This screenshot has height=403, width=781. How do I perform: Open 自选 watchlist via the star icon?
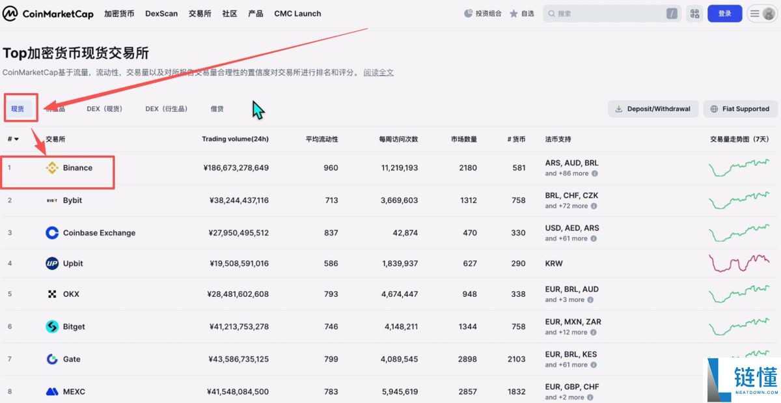(514, 13)
